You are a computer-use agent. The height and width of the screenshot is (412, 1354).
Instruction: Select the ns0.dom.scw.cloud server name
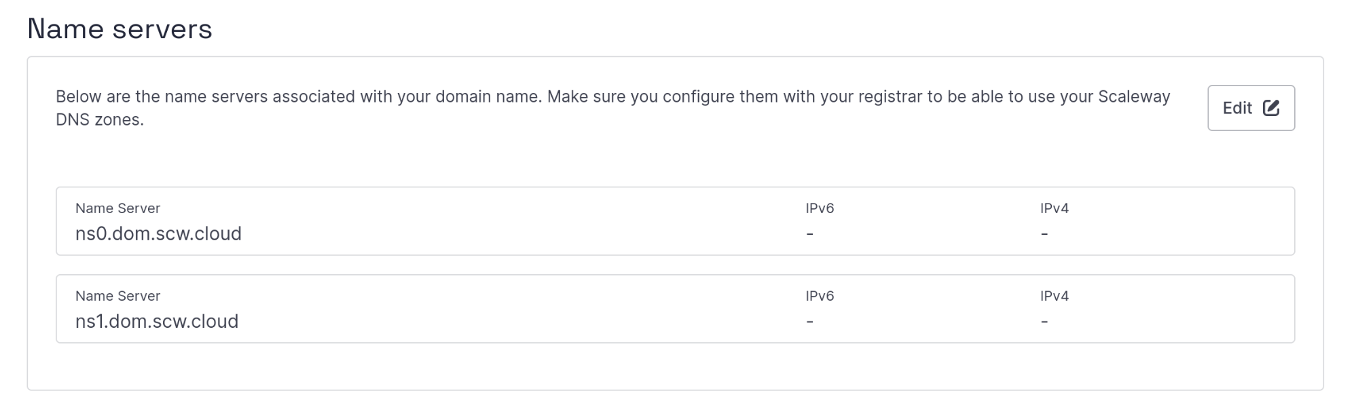pyautogui.click(x=158, y=233)
